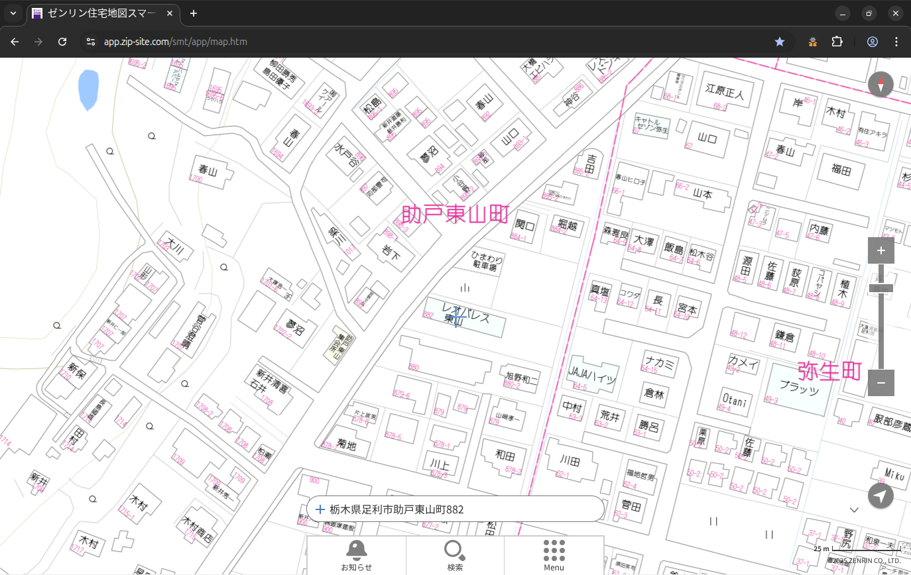The height and width of the screenshot is (575, 911).
Task: Open the browser Extensions puzzle icon
Action: pyautogui.click(x=837, y=42)
